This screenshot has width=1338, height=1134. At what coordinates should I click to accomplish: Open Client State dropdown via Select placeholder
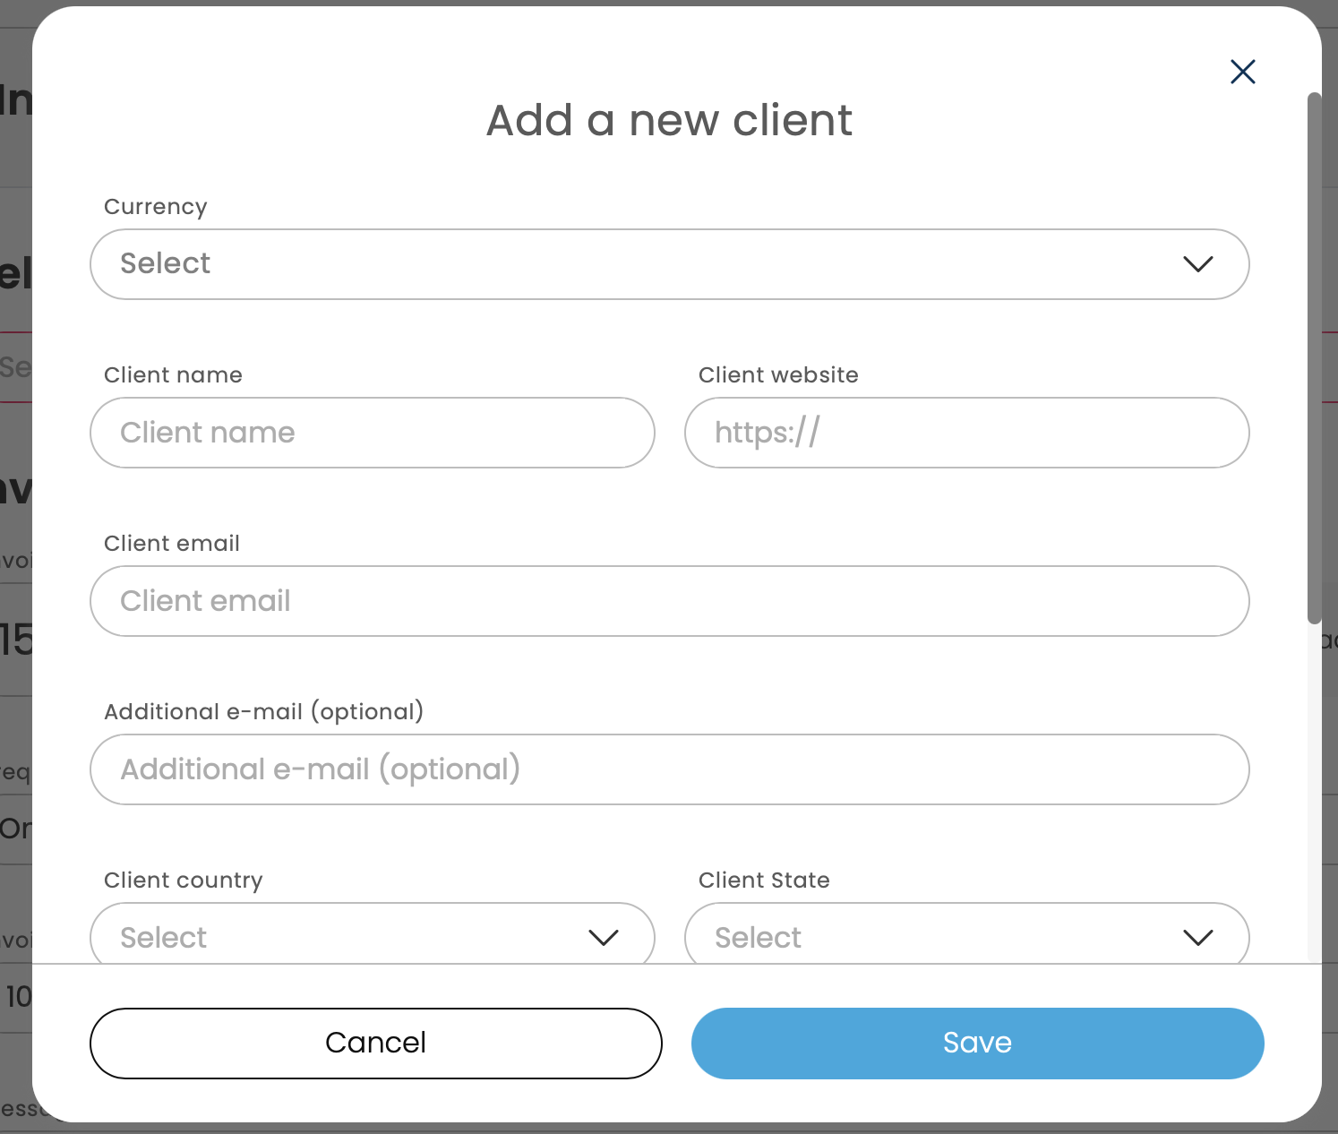(x=759, y=938)
